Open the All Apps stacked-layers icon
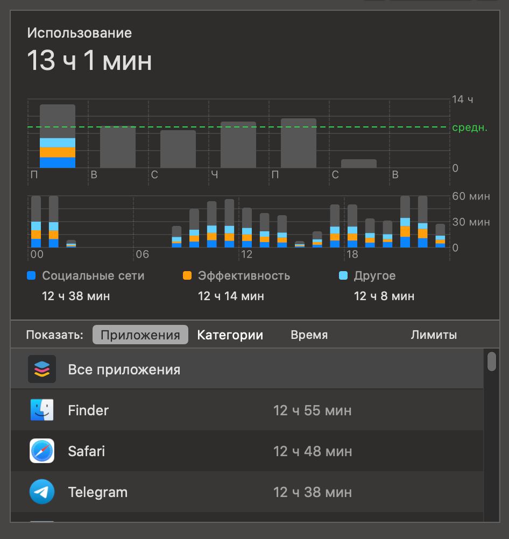 point(42,369)
